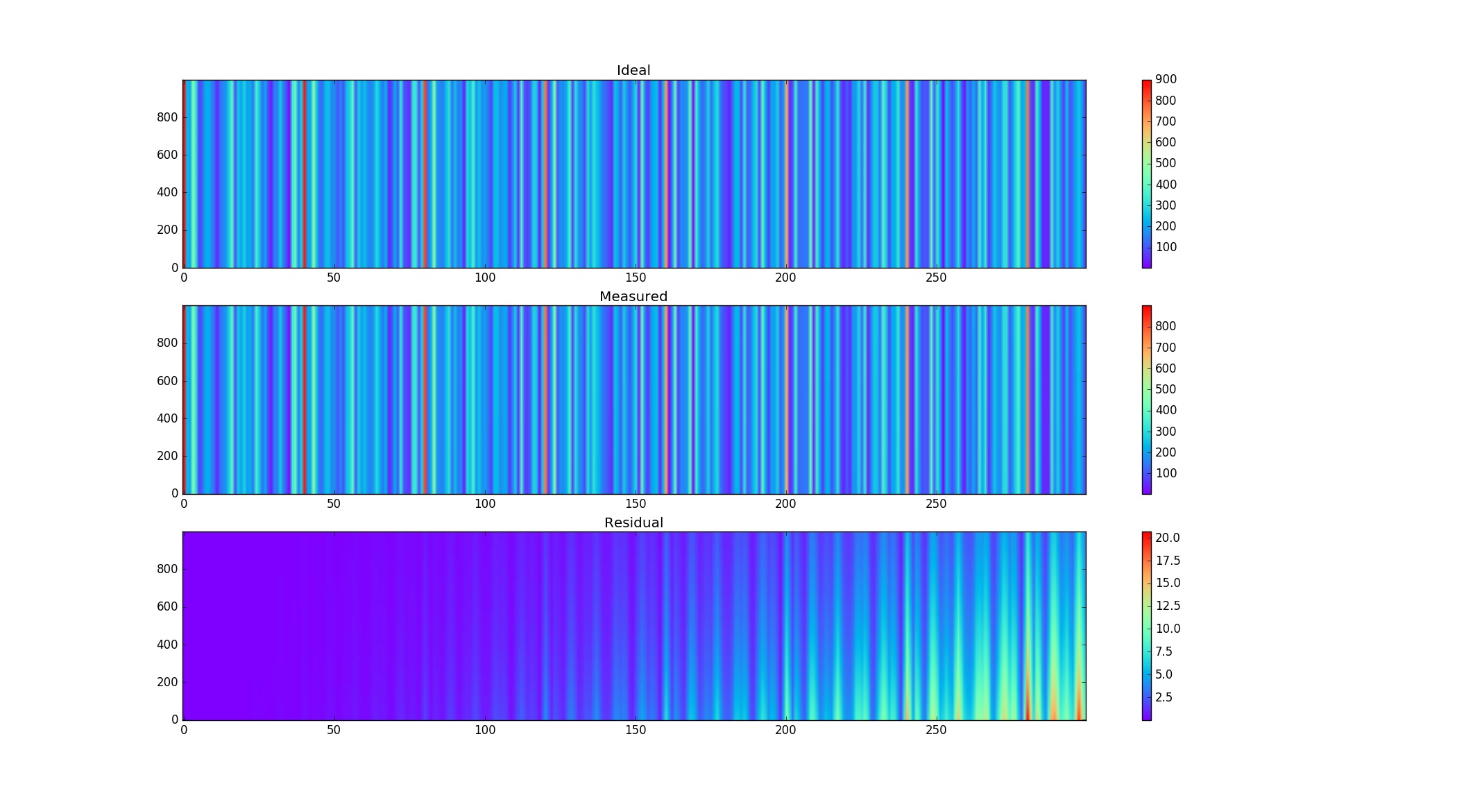
Task: Click the Measured plot title
Action: [633, 297]
